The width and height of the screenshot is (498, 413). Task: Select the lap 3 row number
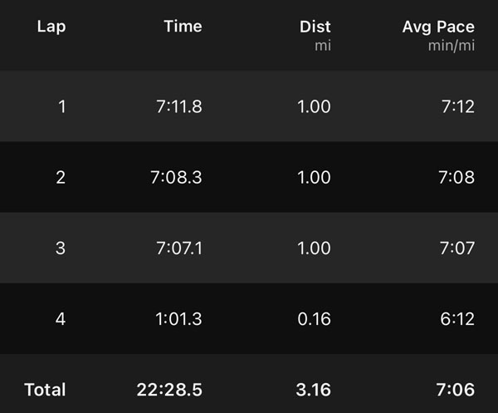(x=61, y=248)
